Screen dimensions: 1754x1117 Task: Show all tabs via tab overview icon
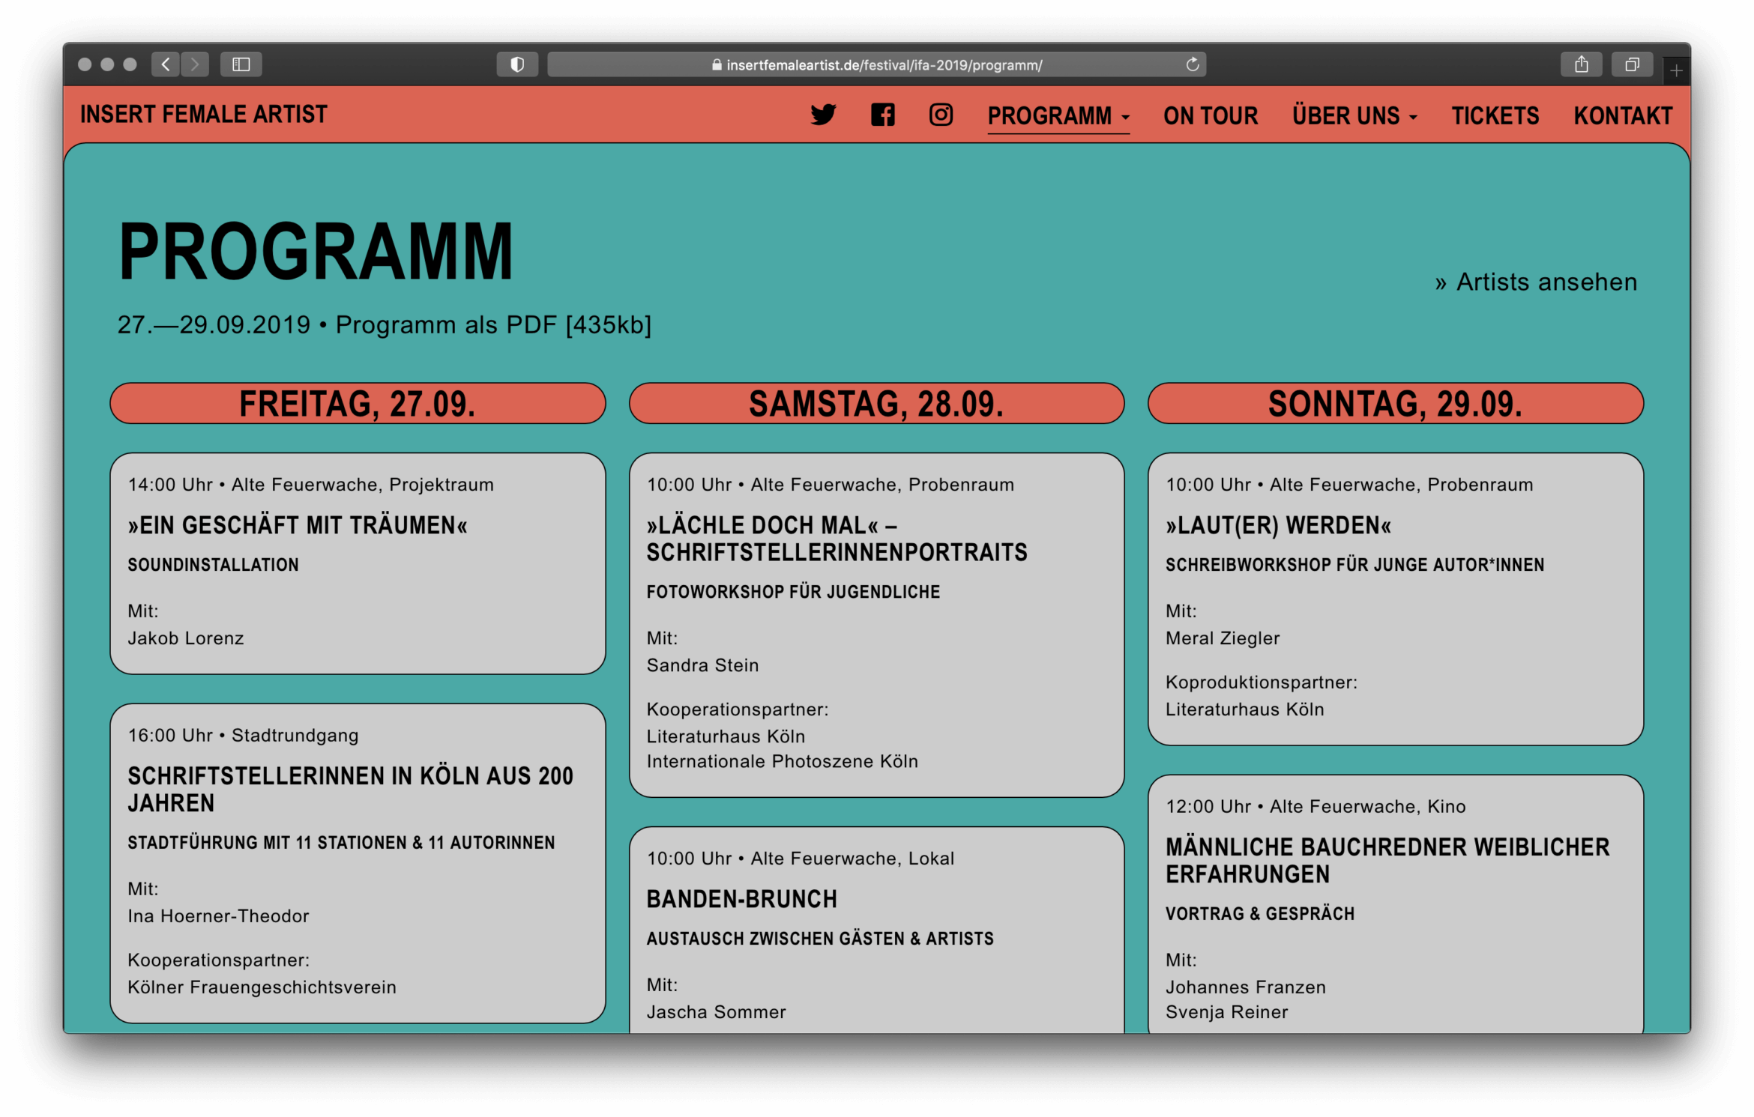1632,64
